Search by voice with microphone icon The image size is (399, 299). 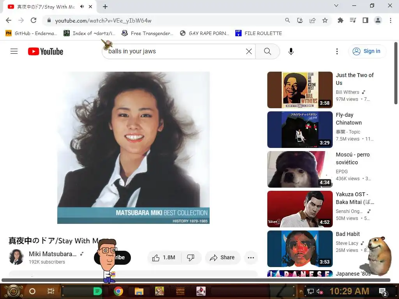[291, 51]
